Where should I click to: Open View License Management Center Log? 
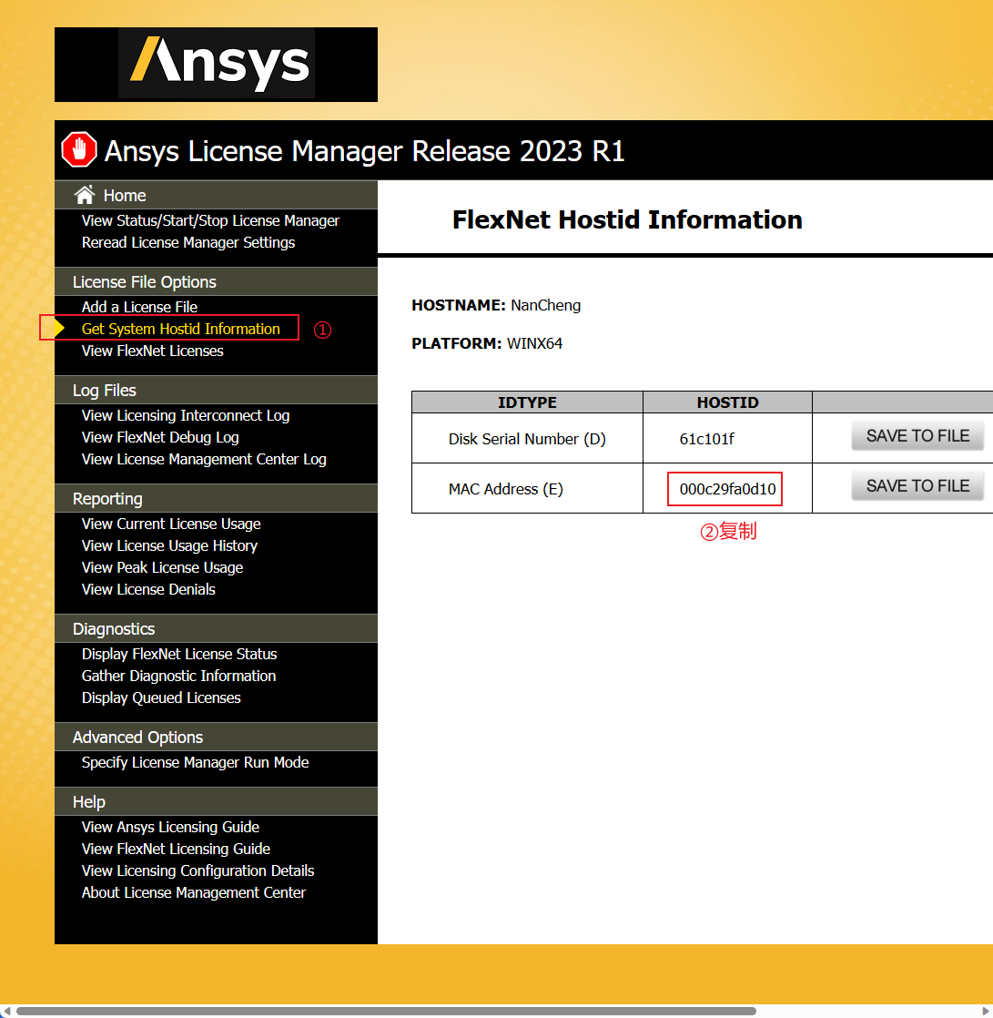click(x=204, y=460)
